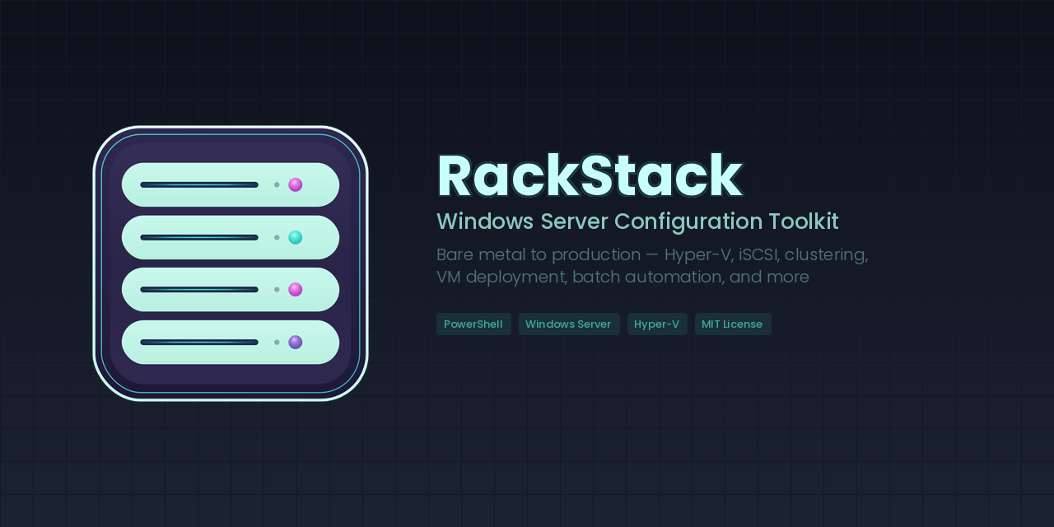Switch to the PowerShell tag

tap(473, 324)
